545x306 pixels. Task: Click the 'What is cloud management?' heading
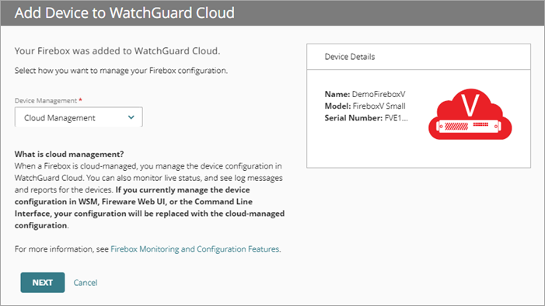pyautogui.click(x=69, y=155)
